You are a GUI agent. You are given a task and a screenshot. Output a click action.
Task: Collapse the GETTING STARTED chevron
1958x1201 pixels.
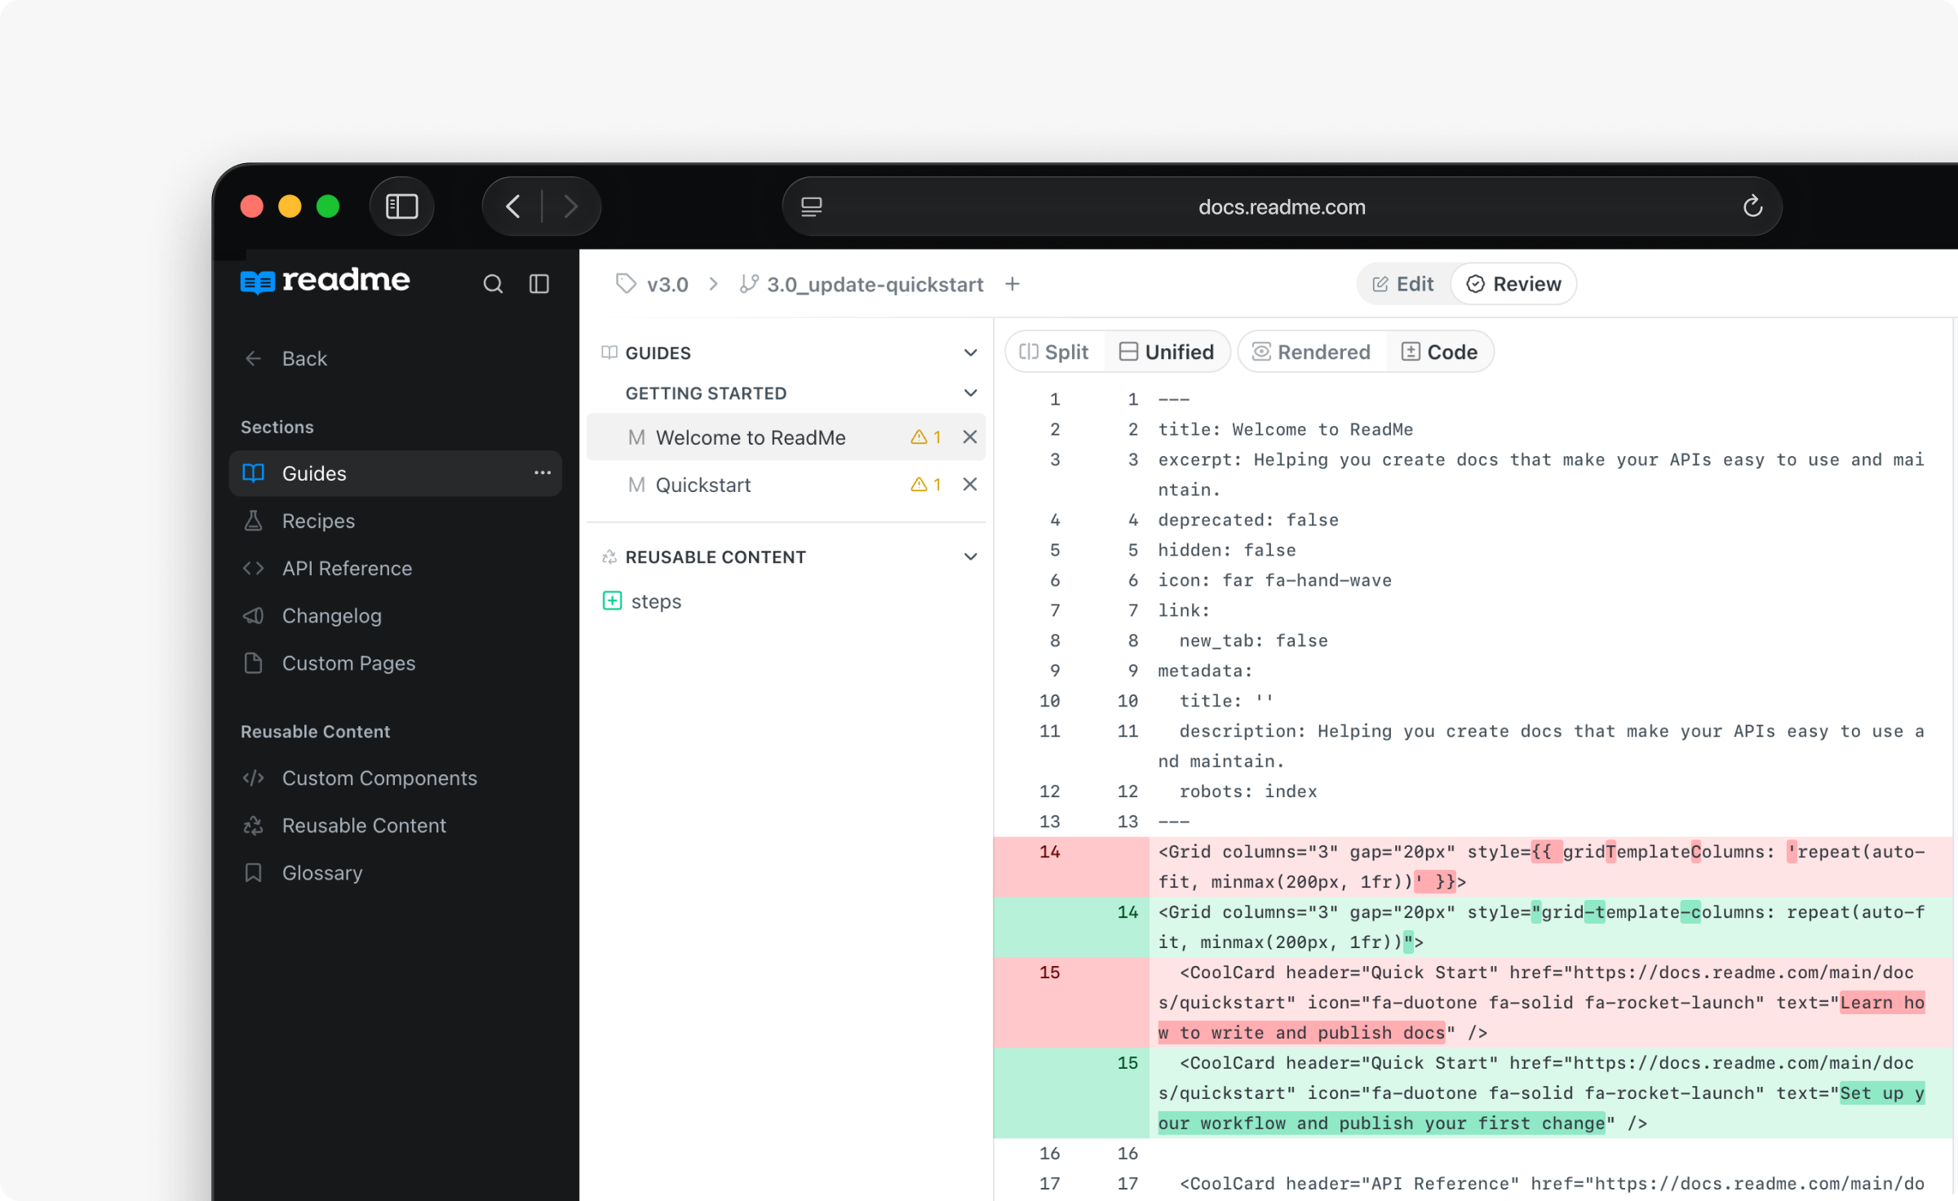(x=971, y=392)
